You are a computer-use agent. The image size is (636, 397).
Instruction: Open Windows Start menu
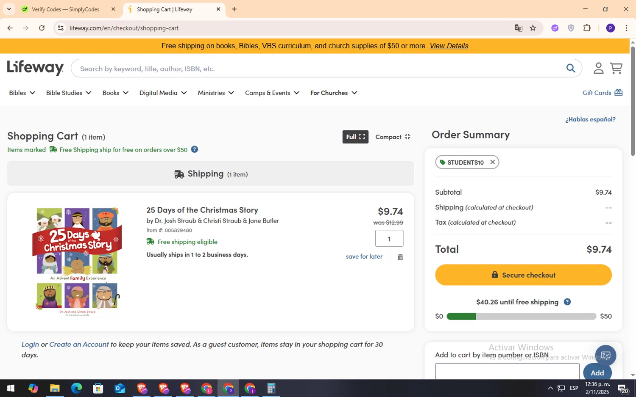pyautogui.click(x=11, y=388)
